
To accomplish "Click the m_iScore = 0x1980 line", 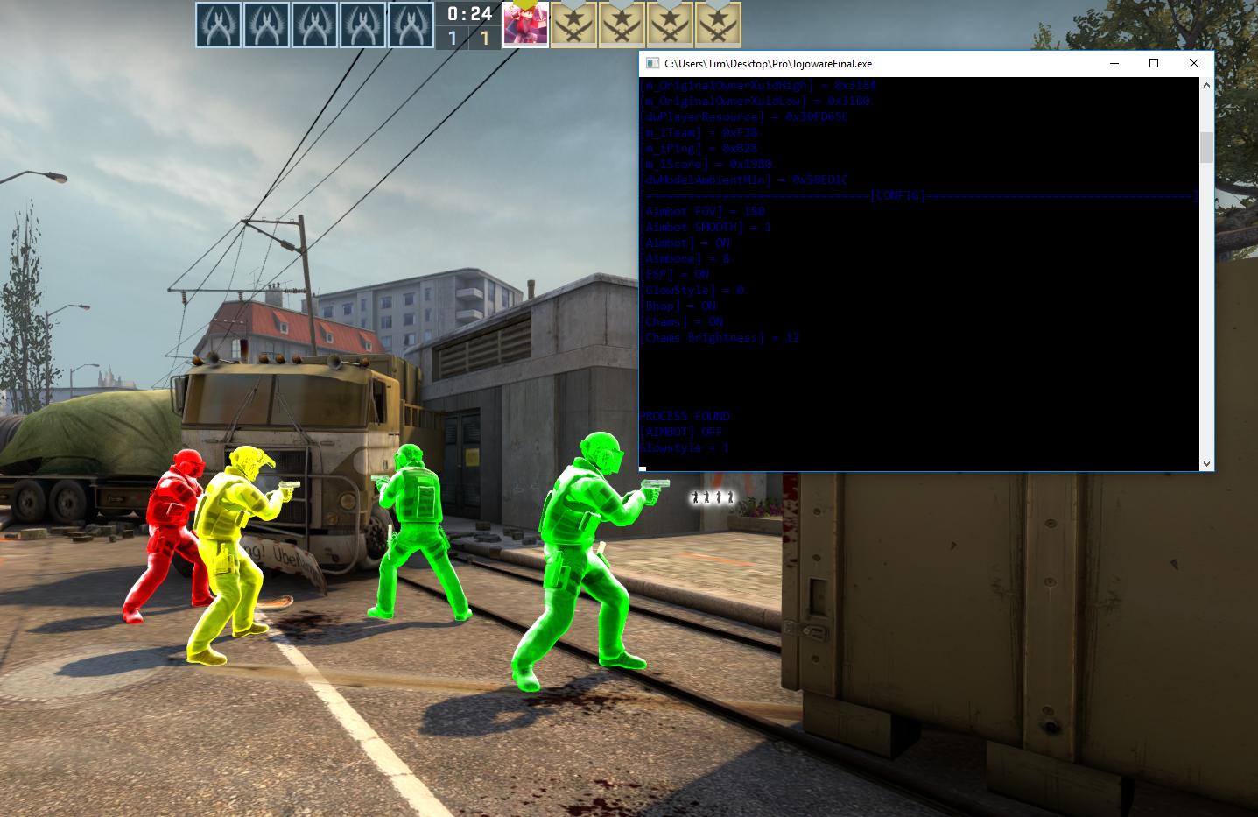I will pyautogui.click(x=707, y=165).
